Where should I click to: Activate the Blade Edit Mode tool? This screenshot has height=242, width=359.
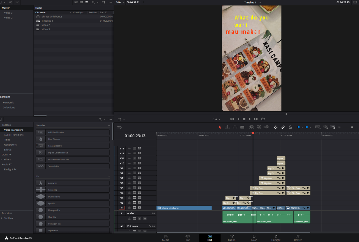(242, 127)
